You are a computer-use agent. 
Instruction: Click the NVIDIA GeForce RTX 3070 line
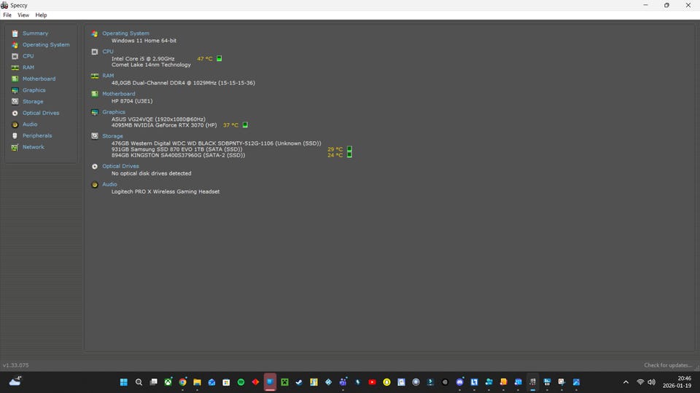pos(164,125)
